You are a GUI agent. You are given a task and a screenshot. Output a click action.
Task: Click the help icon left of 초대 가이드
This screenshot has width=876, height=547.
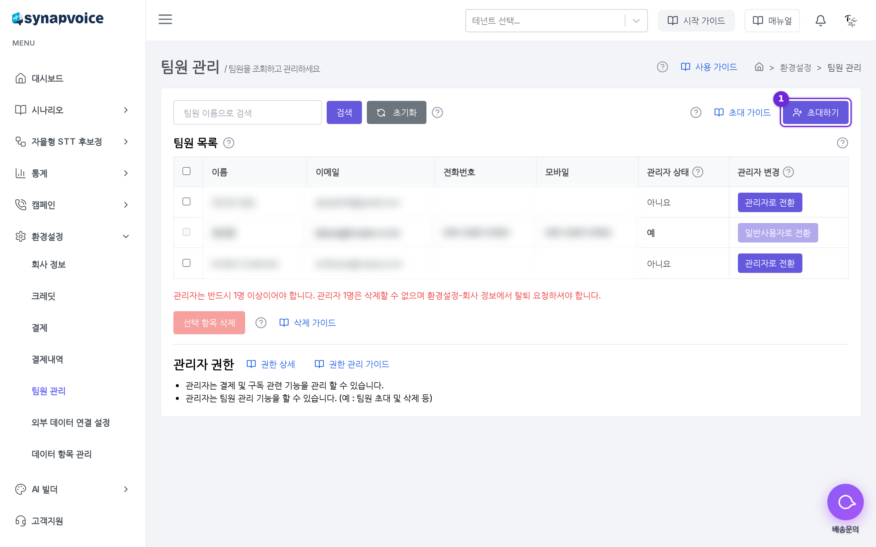point(695,112)
